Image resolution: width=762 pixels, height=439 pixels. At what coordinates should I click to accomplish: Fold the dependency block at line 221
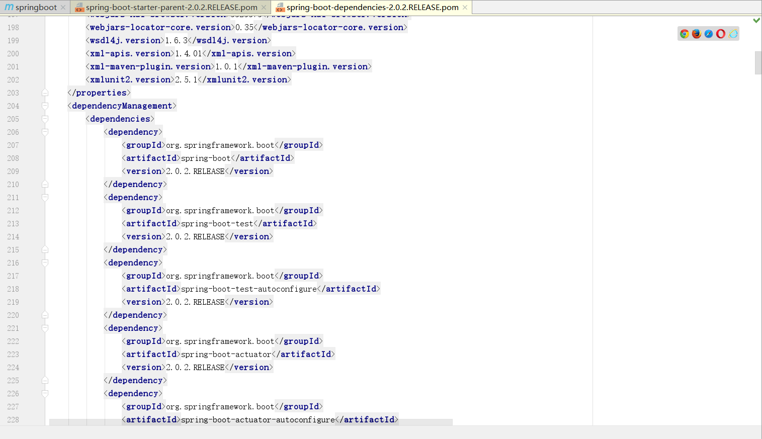tap(45, 328)
